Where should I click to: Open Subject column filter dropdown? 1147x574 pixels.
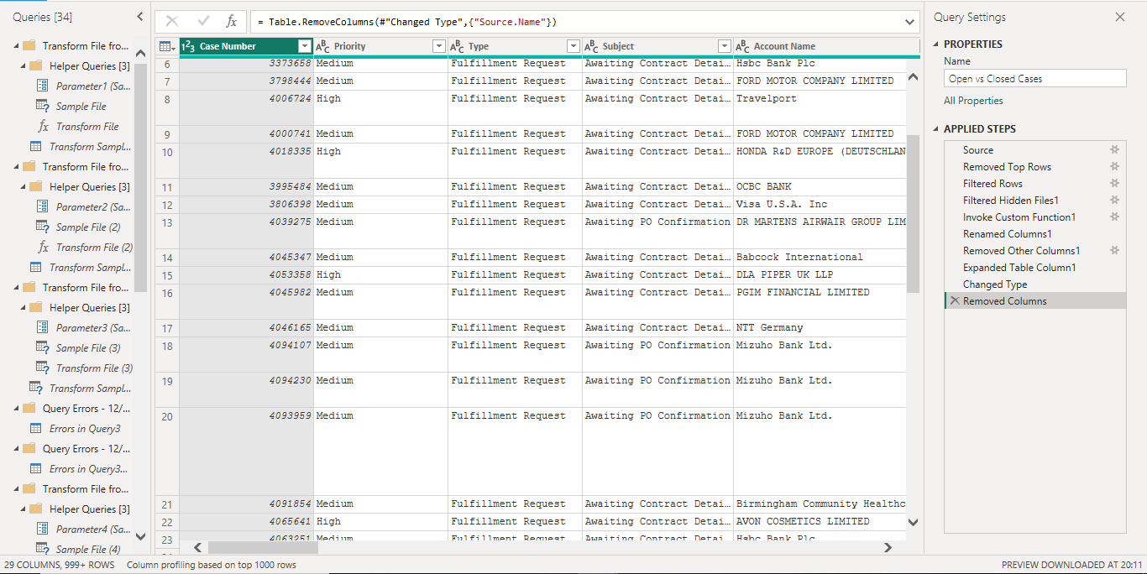point(725,46)
